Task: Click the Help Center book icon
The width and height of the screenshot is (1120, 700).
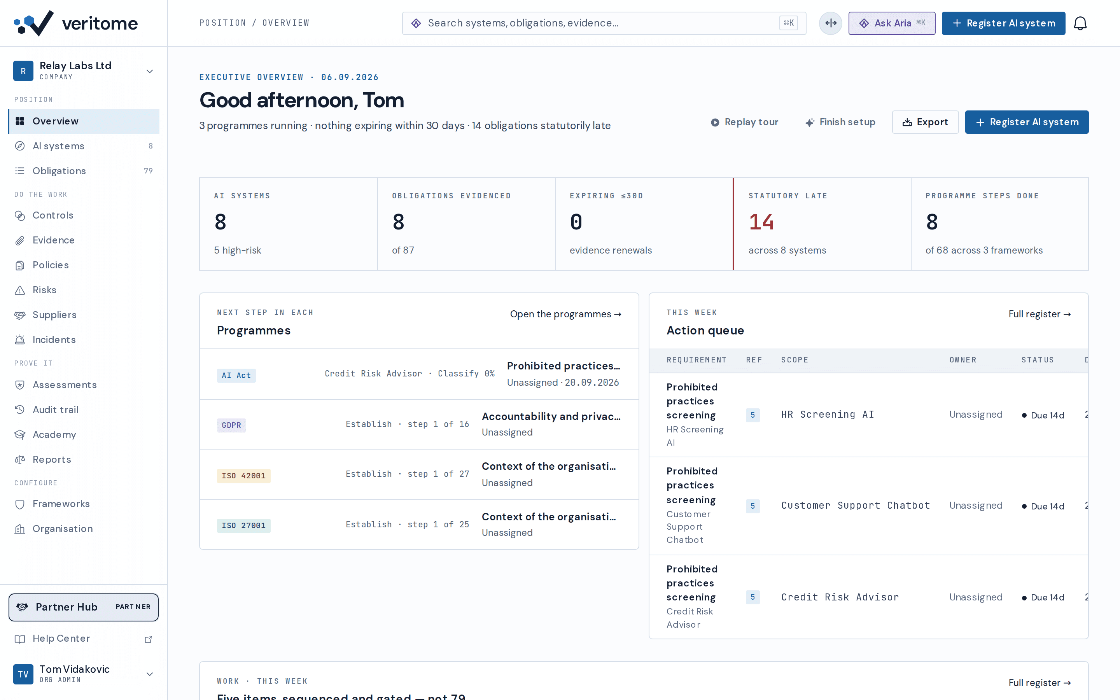Action: click(19, 639)
